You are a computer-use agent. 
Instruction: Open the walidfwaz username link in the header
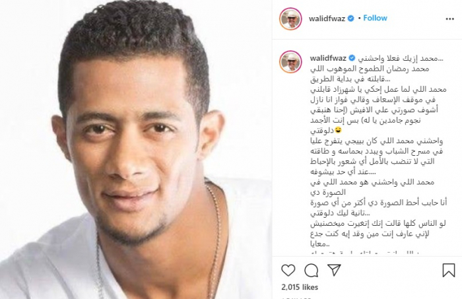pyautogui.click(x=327, y=18)
